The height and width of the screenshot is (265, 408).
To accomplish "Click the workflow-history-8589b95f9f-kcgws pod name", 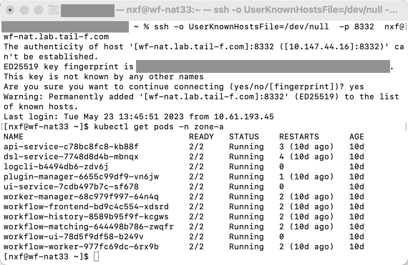I will [x=86, y=217].
